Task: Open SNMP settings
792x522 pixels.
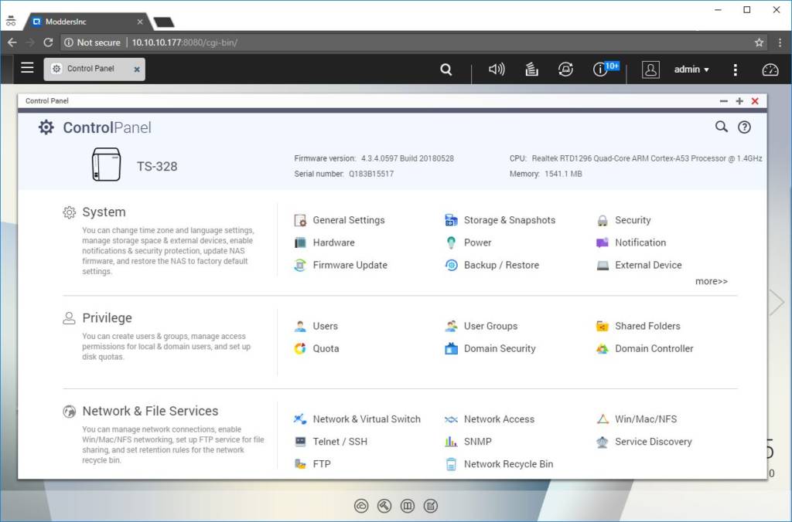Action: coord(468,442)
